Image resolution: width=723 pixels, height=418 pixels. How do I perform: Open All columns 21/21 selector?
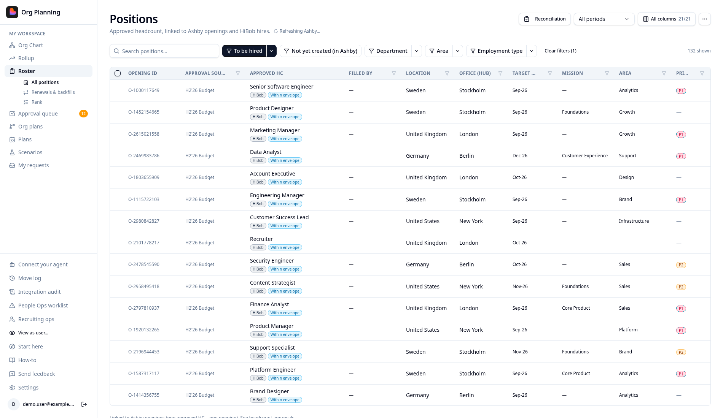[x=667, y=19]
